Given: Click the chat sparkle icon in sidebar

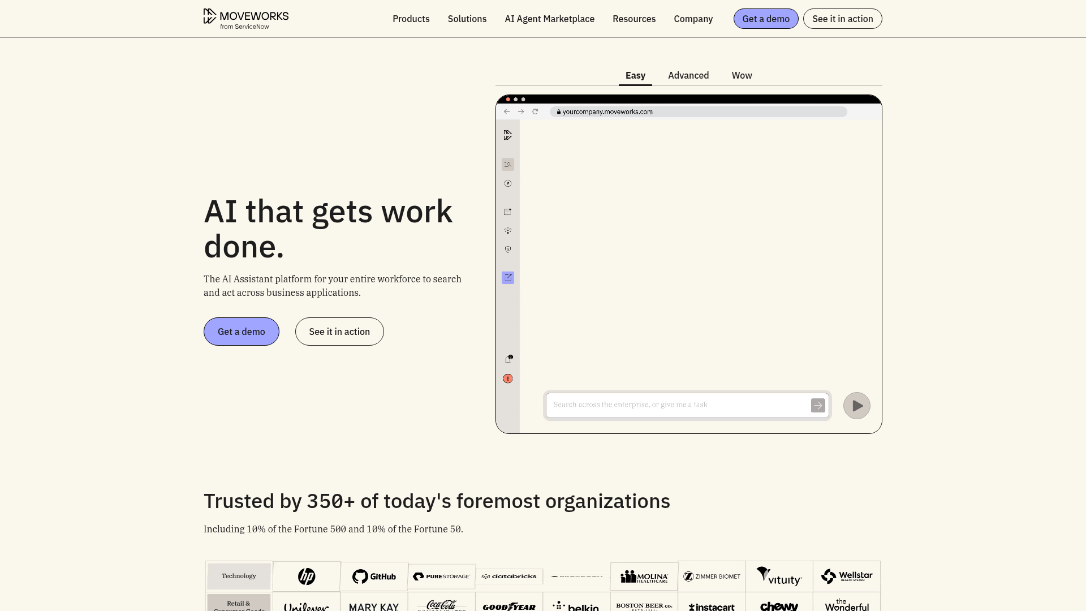Looking at the screenshot, I should [x=508, y=212].
